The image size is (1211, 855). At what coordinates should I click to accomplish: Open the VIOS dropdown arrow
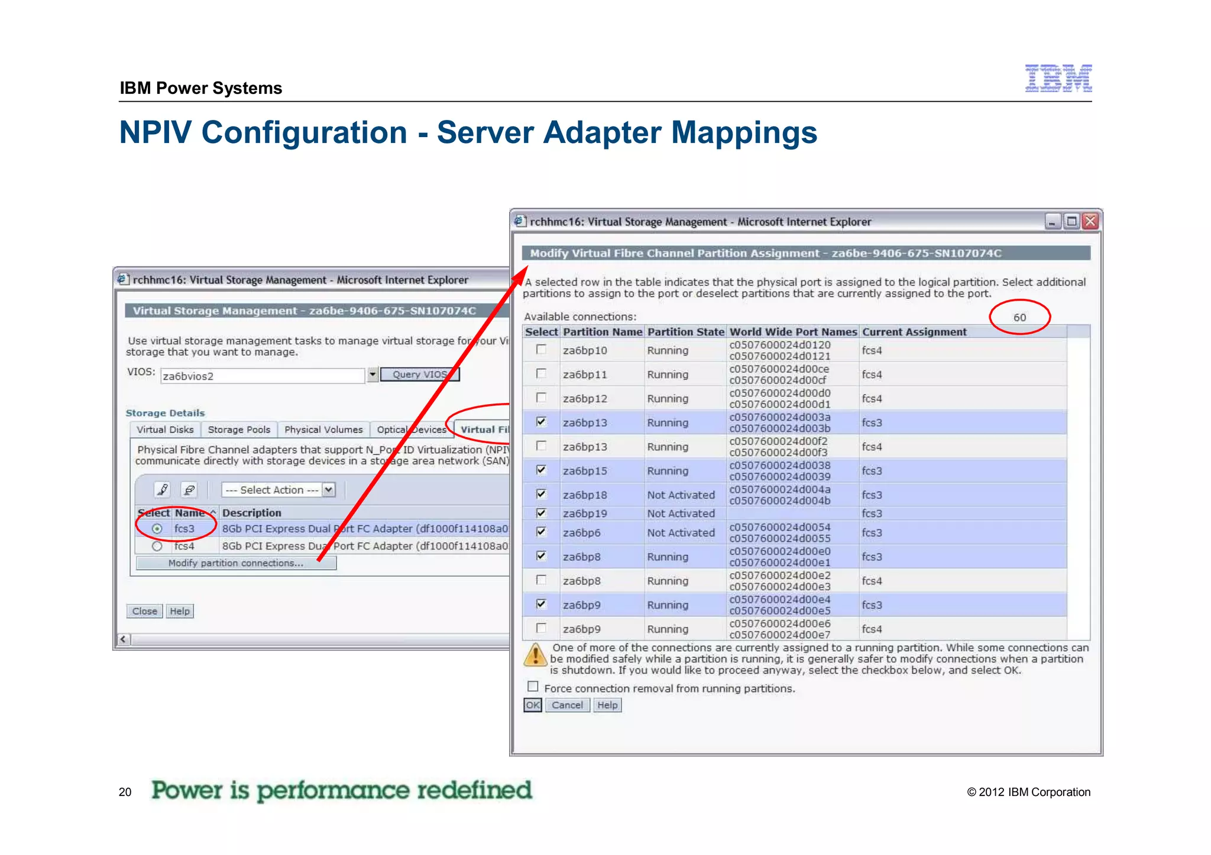point(373,375)
